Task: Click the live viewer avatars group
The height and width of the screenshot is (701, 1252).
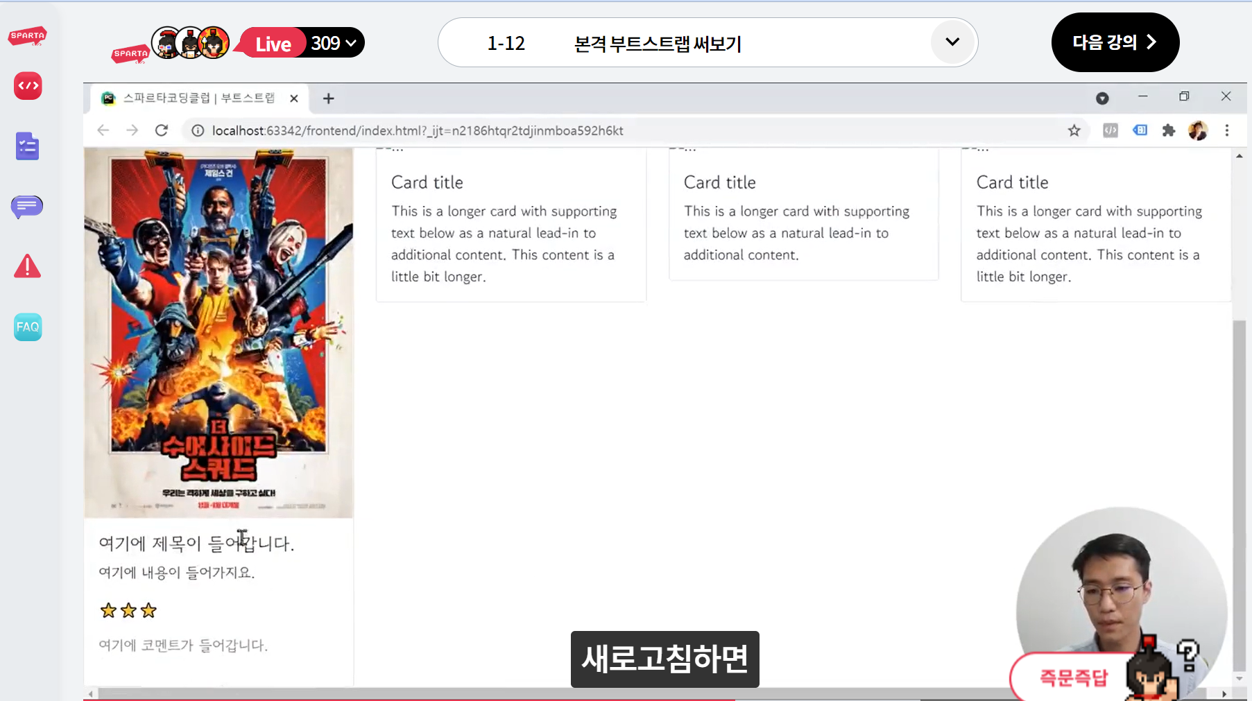Action: point(191,44)
